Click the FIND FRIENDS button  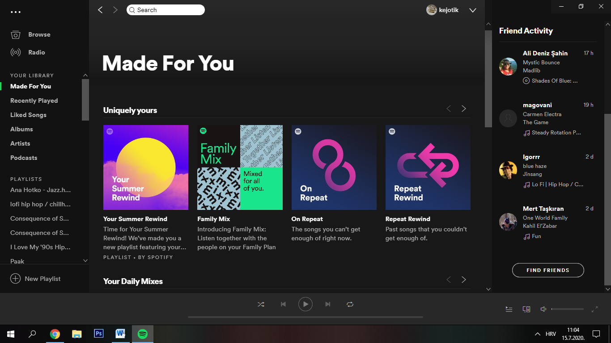click(548, 270)
